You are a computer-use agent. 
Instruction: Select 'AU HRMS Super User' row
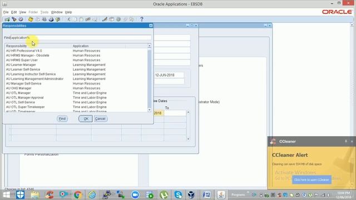click(76, 60)
